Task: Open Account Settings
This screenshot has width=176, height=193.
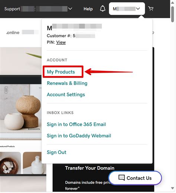Action: point(66,95)
